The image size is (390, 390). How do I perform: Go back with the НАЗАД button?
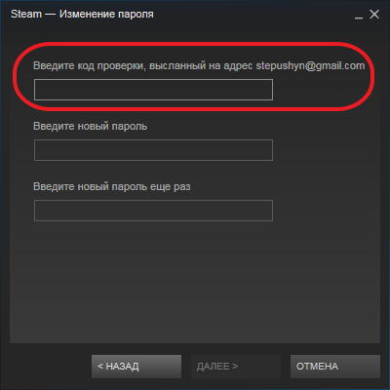click(x=136, y=367)
